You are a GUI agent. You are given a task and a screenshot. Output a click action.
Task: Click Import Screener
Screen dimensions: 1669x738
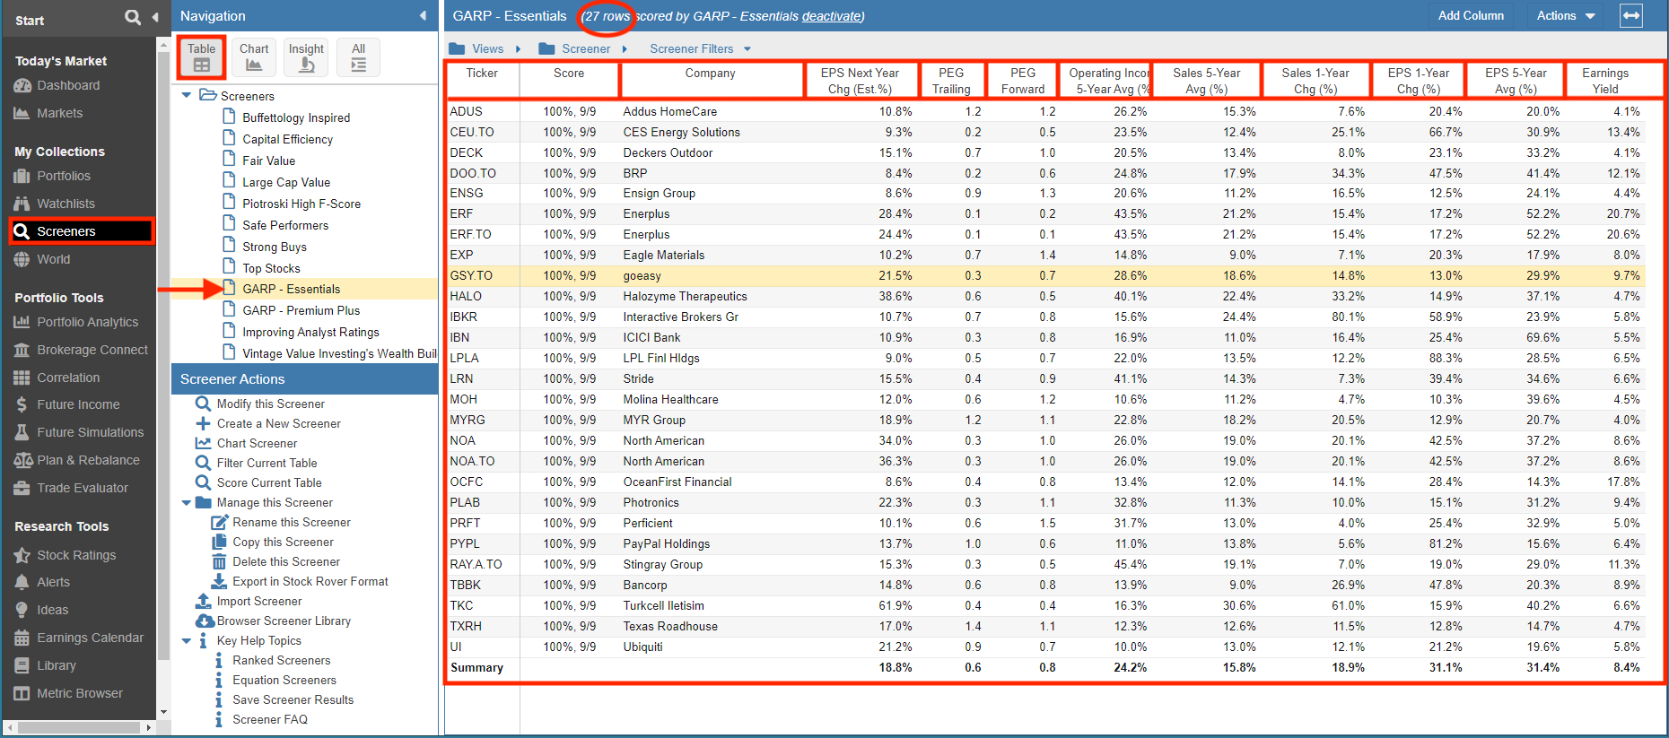point(258,601)
